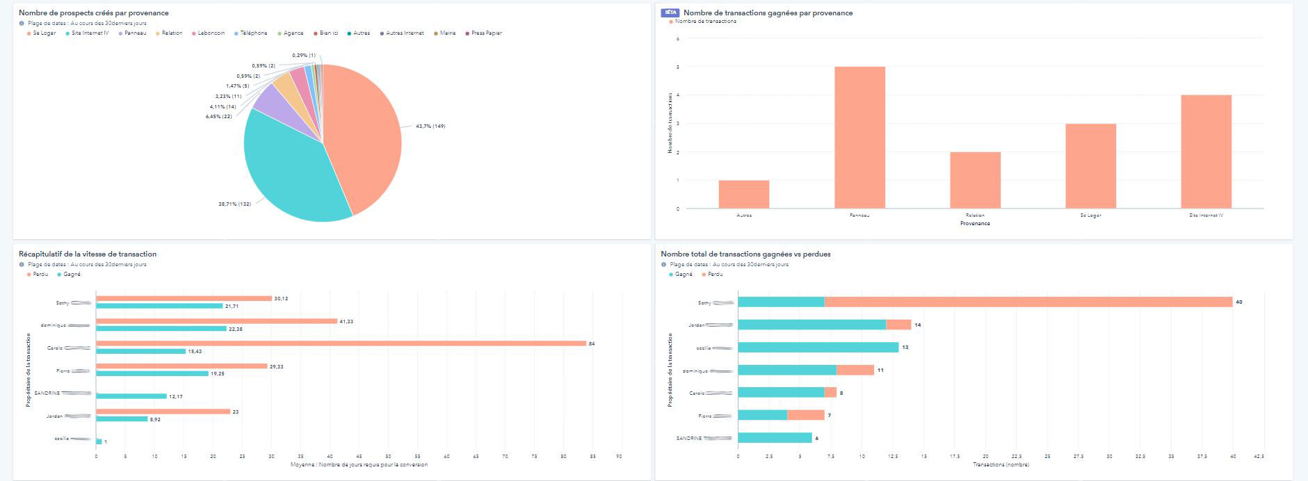1308x481 pixels.
Task: Open the Récapitulatif de la vitesse de transaction report
Action: pyautogui.click(x=88, y=254)
